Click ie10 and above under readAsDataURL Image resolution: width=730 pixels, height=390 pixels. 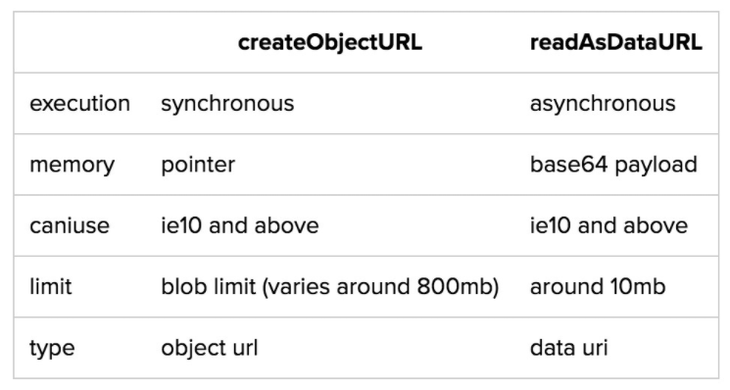pos(608,225)
